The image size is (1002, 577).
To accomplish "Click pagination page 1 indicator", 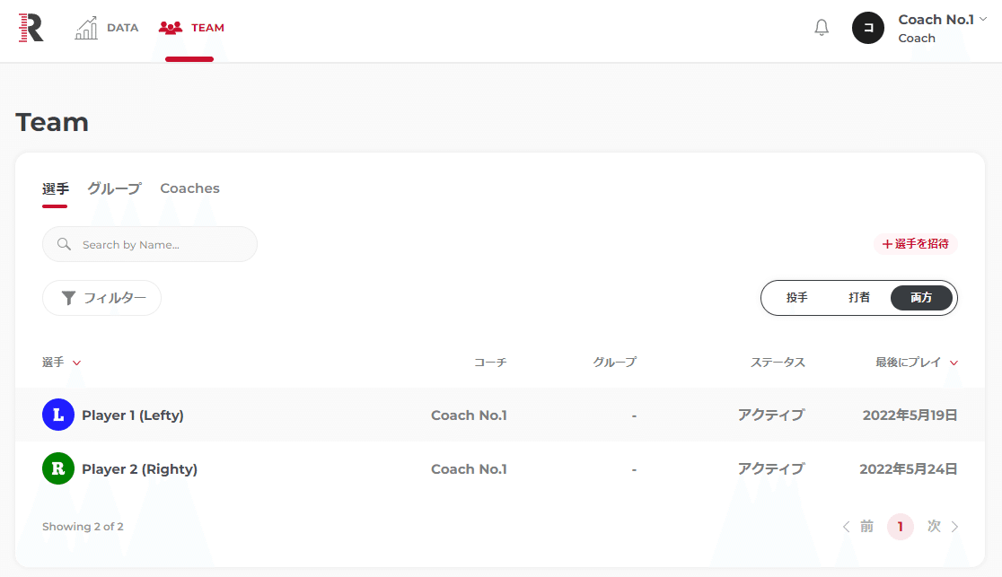I will point(900,527).
